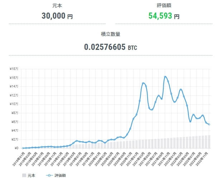Click the highest data point near ¥16万
This screenshot has width=221, height=179.
[165, 77]
